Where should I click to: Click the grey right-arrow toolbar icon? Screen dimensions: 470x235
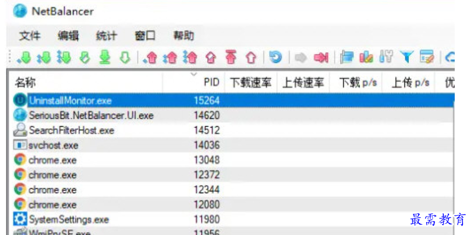(x=301, y=57)
